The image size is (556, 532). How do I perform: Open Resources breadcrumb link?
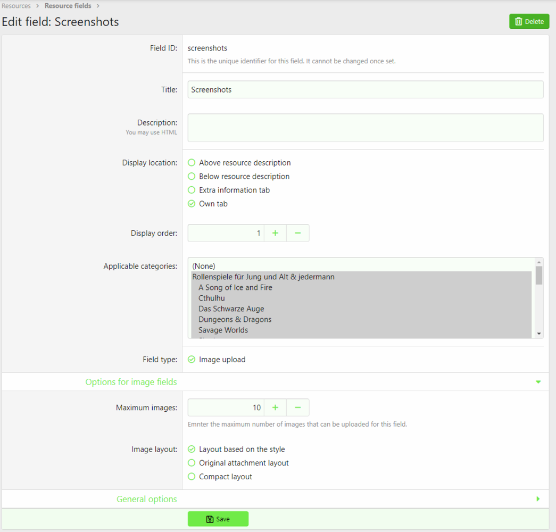click(x=16, y=6)
